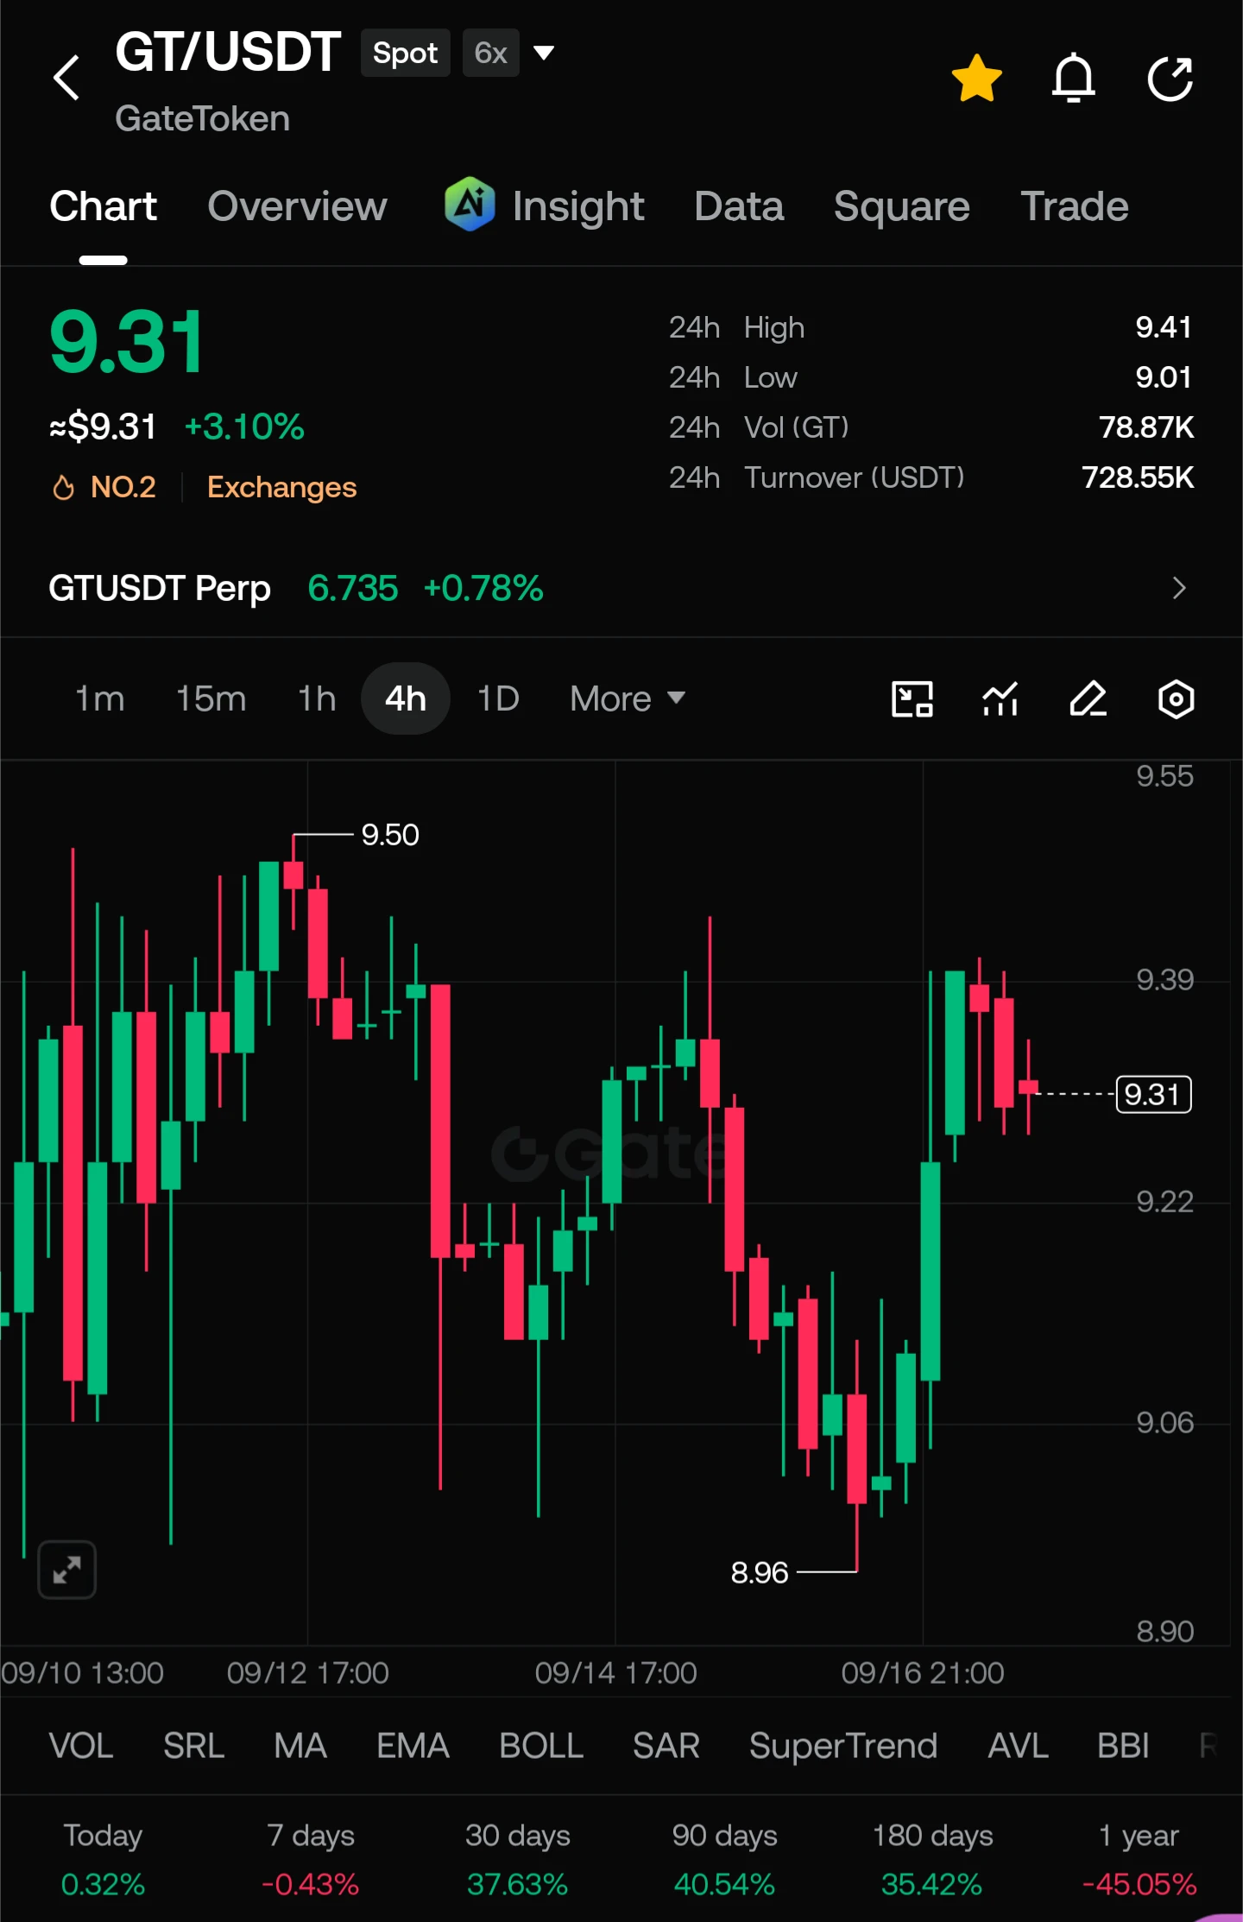This screenshot has width=1243, height=1922.
Task: Open the Exchanges category link
Action: tap(281, 488)
